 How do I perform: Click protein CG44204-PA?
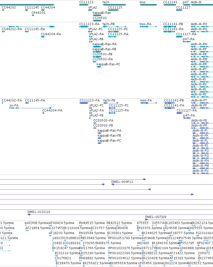(x=52, y=111)
